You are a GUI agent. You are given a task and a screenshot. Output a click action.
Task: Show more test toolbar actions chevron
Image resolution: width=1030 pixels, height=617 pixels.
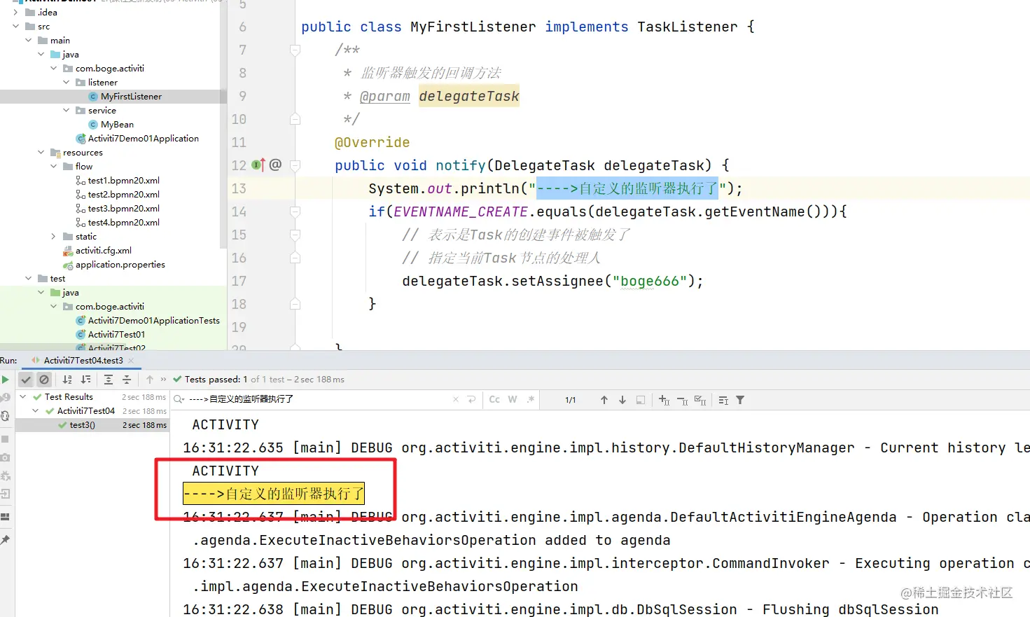pos(164,380)
